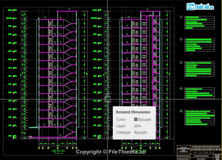222x160 pixels.
Task: Select the S1 legend marker circle
Action: click(181, 17)
